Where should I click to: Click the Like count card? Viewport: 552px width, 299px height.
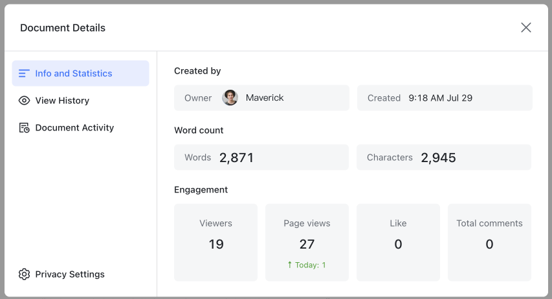click(398, 243)
